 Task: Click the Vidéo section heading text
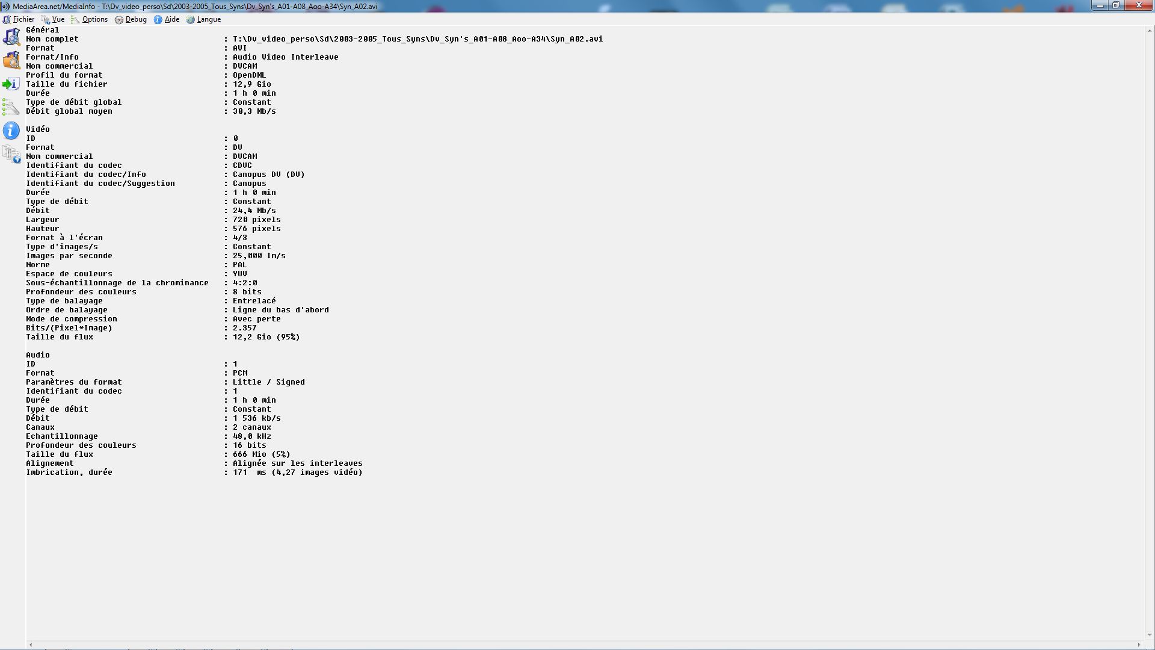(x=38, y=129)
